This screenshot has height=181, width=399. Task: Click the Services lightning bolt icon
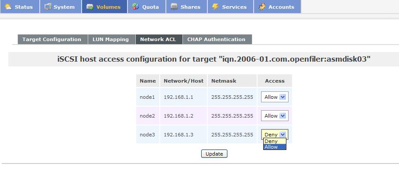215,7
